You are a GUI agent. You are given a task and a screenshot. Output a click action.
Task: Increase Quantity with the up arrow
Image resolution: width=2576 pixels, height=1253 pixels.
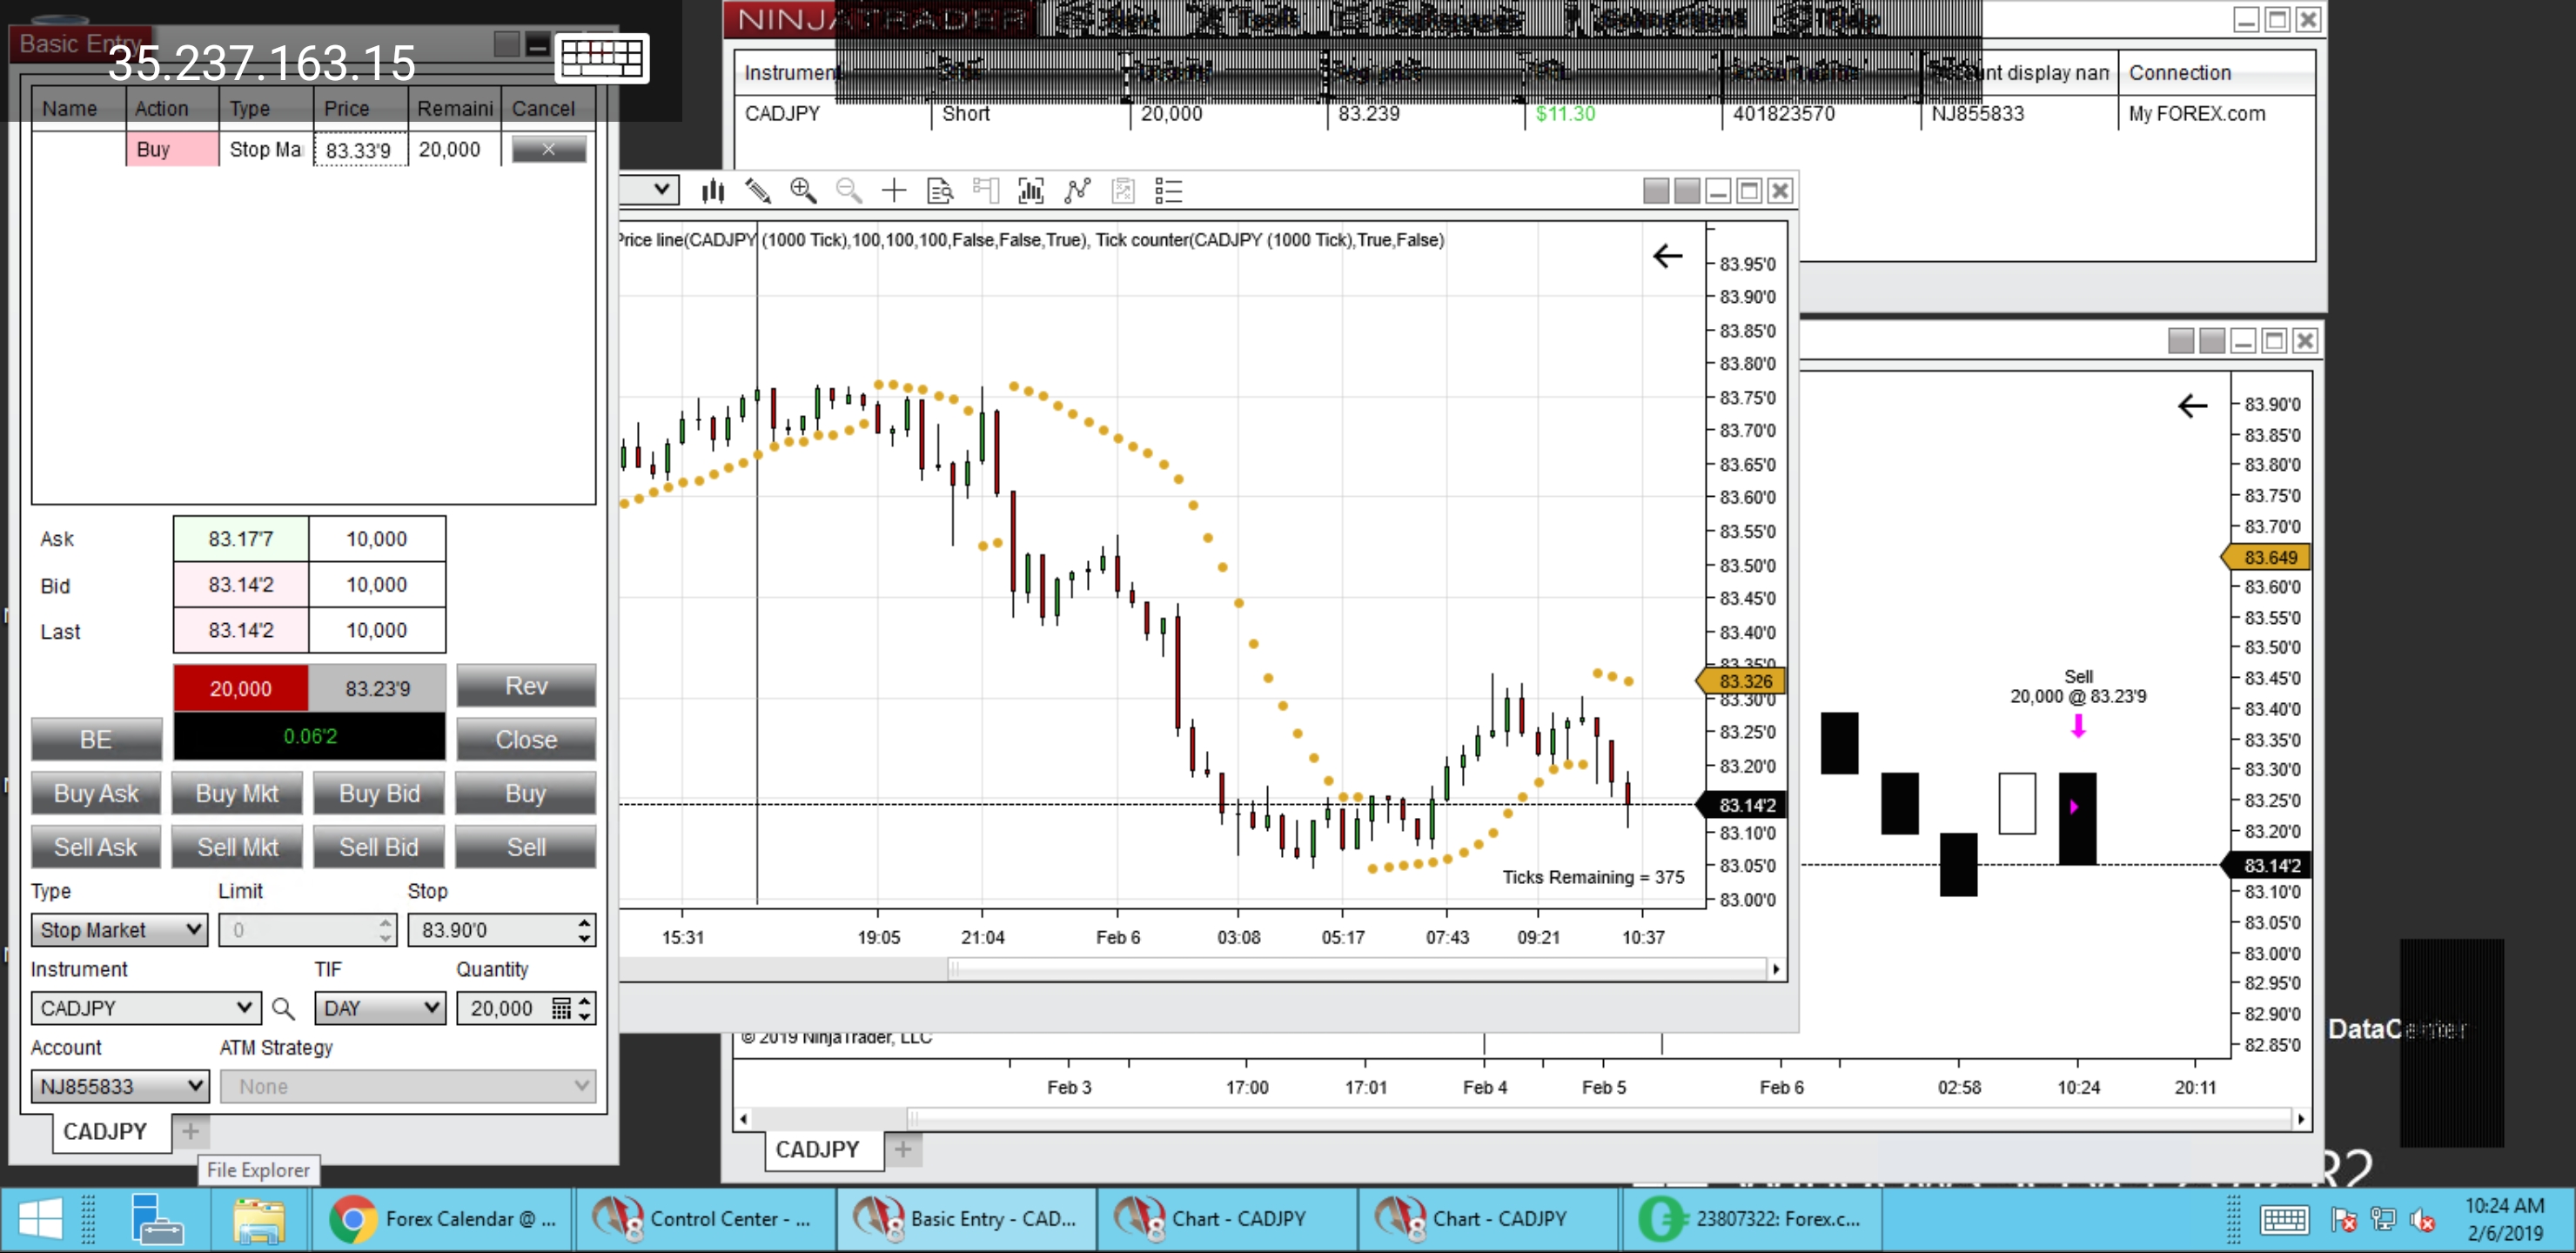(x=585, y=1000)
